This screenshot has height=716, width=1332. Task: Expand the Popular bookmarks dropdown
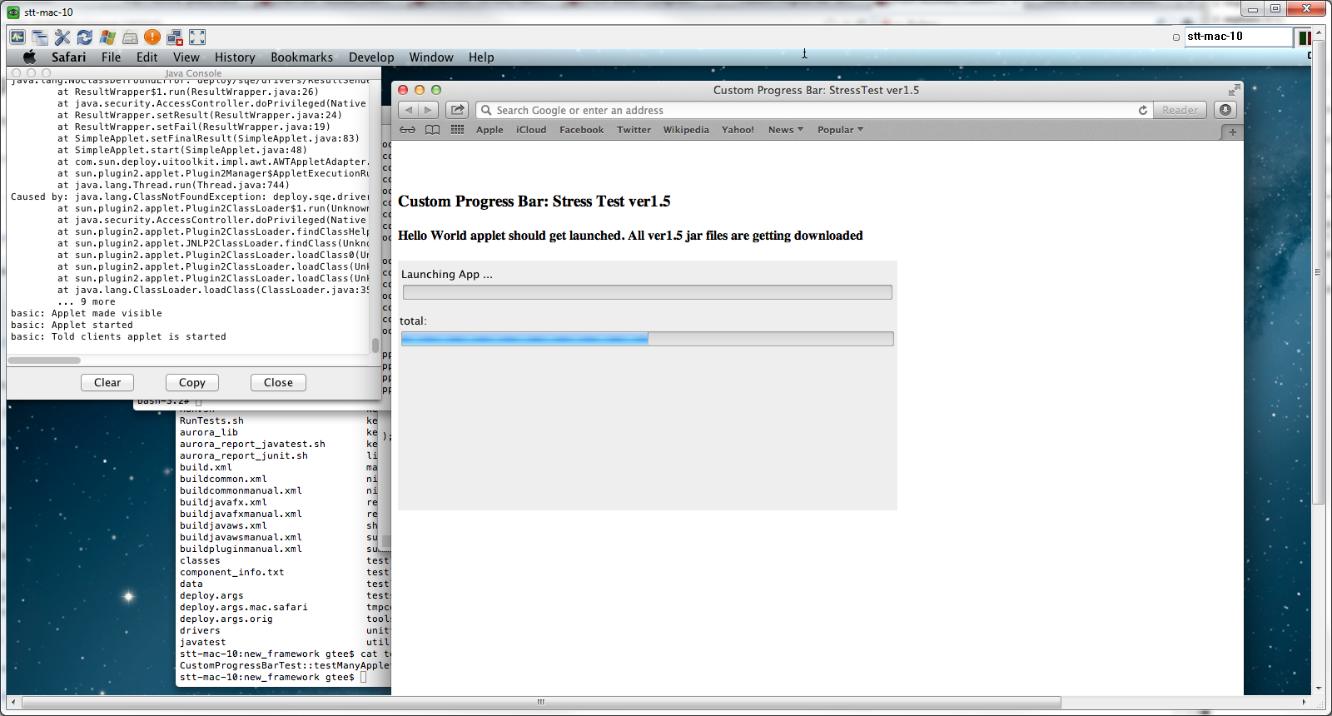[839, 130]
